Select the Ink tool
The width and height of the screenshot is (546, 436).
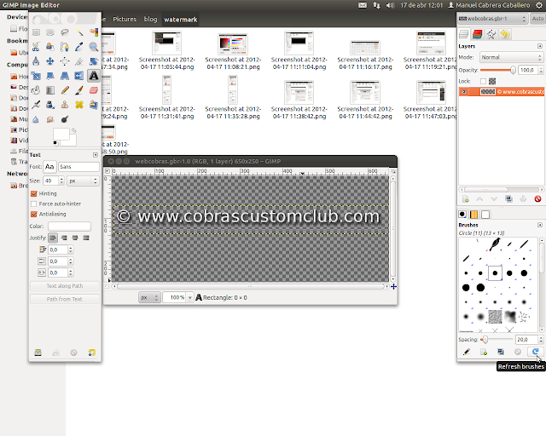point(50,105)
